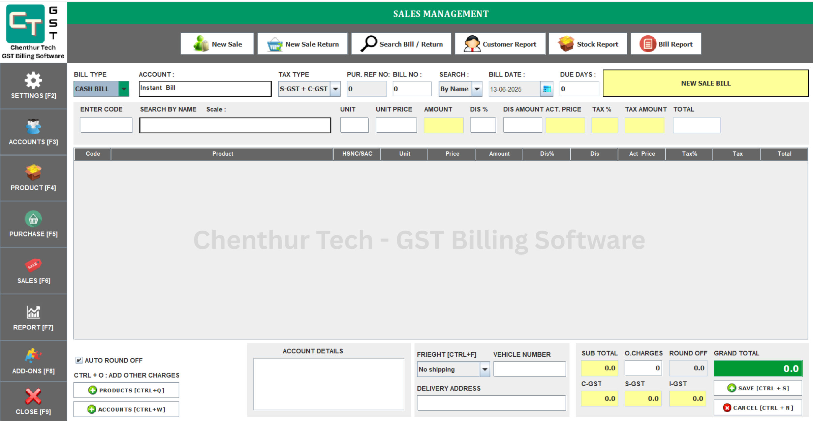Image resolution: width=813 pixels, height=421 pixels.
Task: Click the Chenthur Tech GST logo
Action: (x=33, y=32)
